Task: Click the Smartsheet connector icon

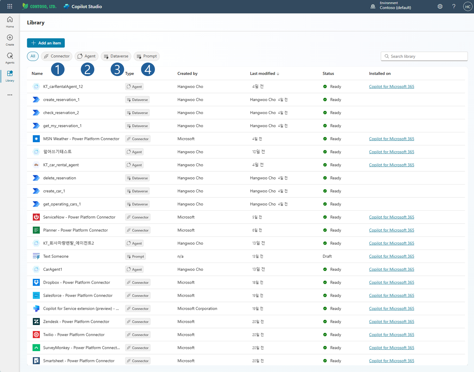Action: tap(36, 361)
